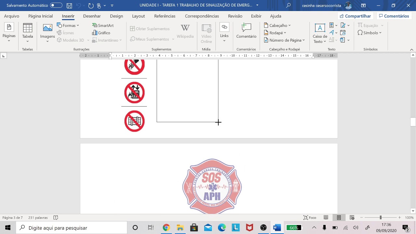Open the Ribbon display options icon
The width and height of the screenshot is (416, 234).
coord(363,6)
